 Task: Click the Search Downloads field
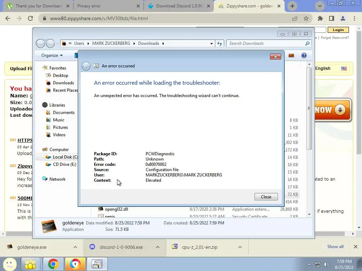point(265,43)
